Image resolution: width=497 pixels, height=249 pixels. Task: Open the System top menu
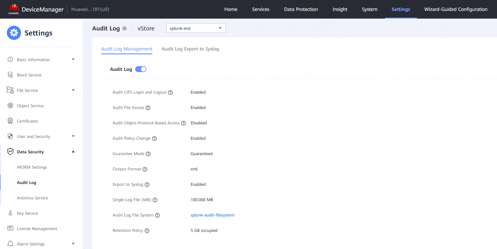click(370, 9)
